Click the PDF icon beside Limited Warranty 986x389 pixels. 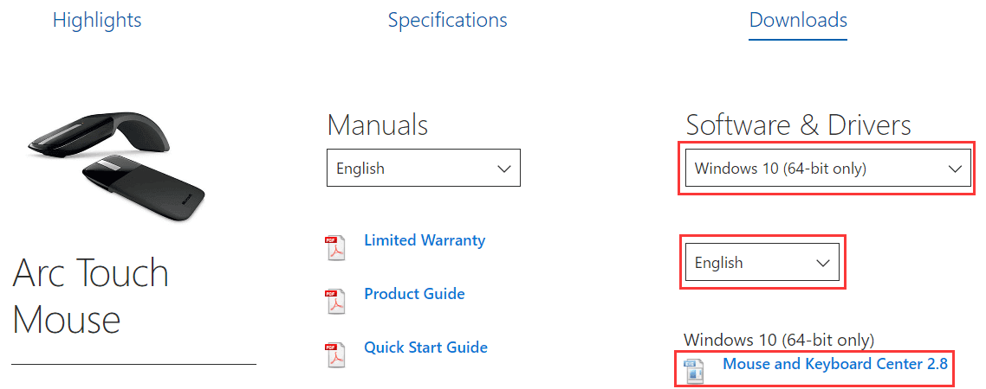[x=334, y=248]
